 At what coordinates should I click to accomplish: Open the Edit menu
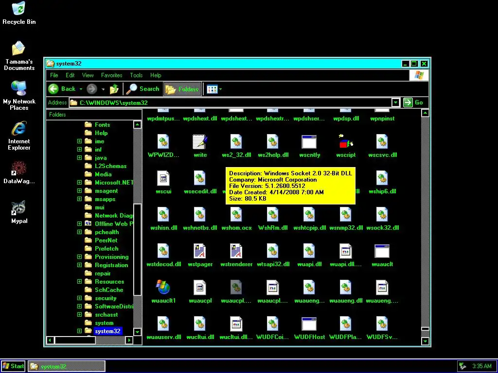70,75
